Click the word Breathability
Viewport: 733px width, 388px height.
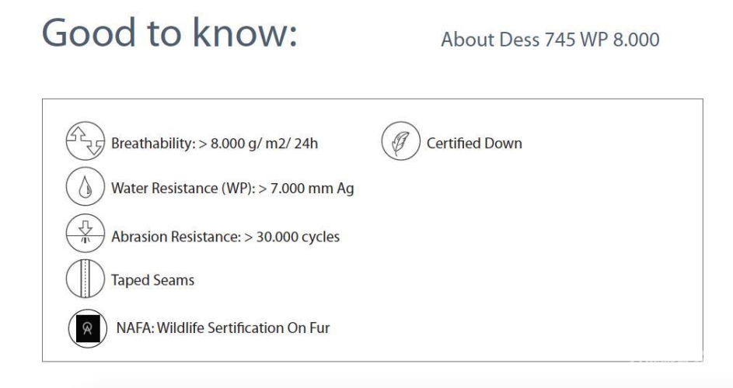153,143
